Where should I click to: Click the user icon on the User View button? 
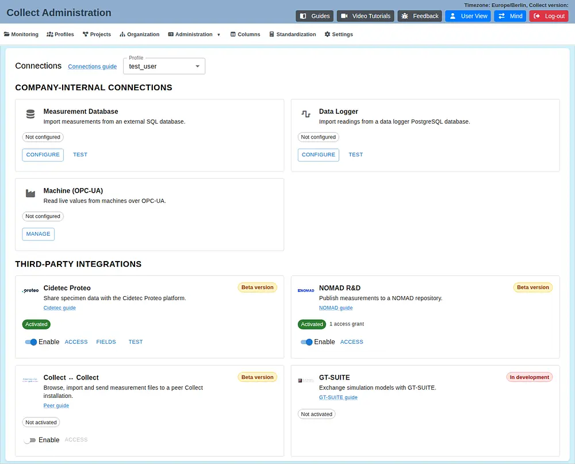click(x=453, y=16)
